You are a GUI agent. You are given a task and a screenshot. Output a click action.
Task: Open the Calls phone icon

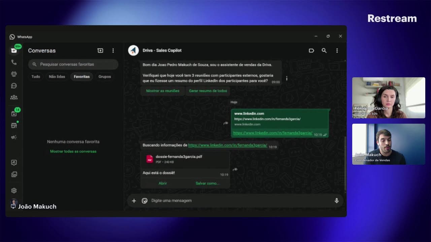[14, 62]
